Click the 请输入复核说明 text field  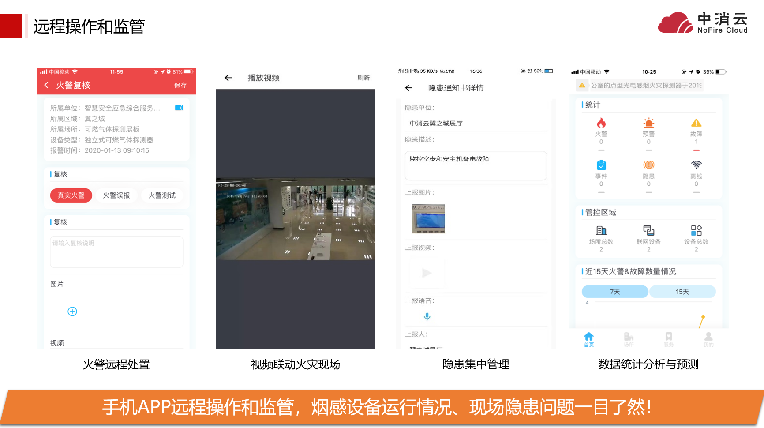(116, 252)
